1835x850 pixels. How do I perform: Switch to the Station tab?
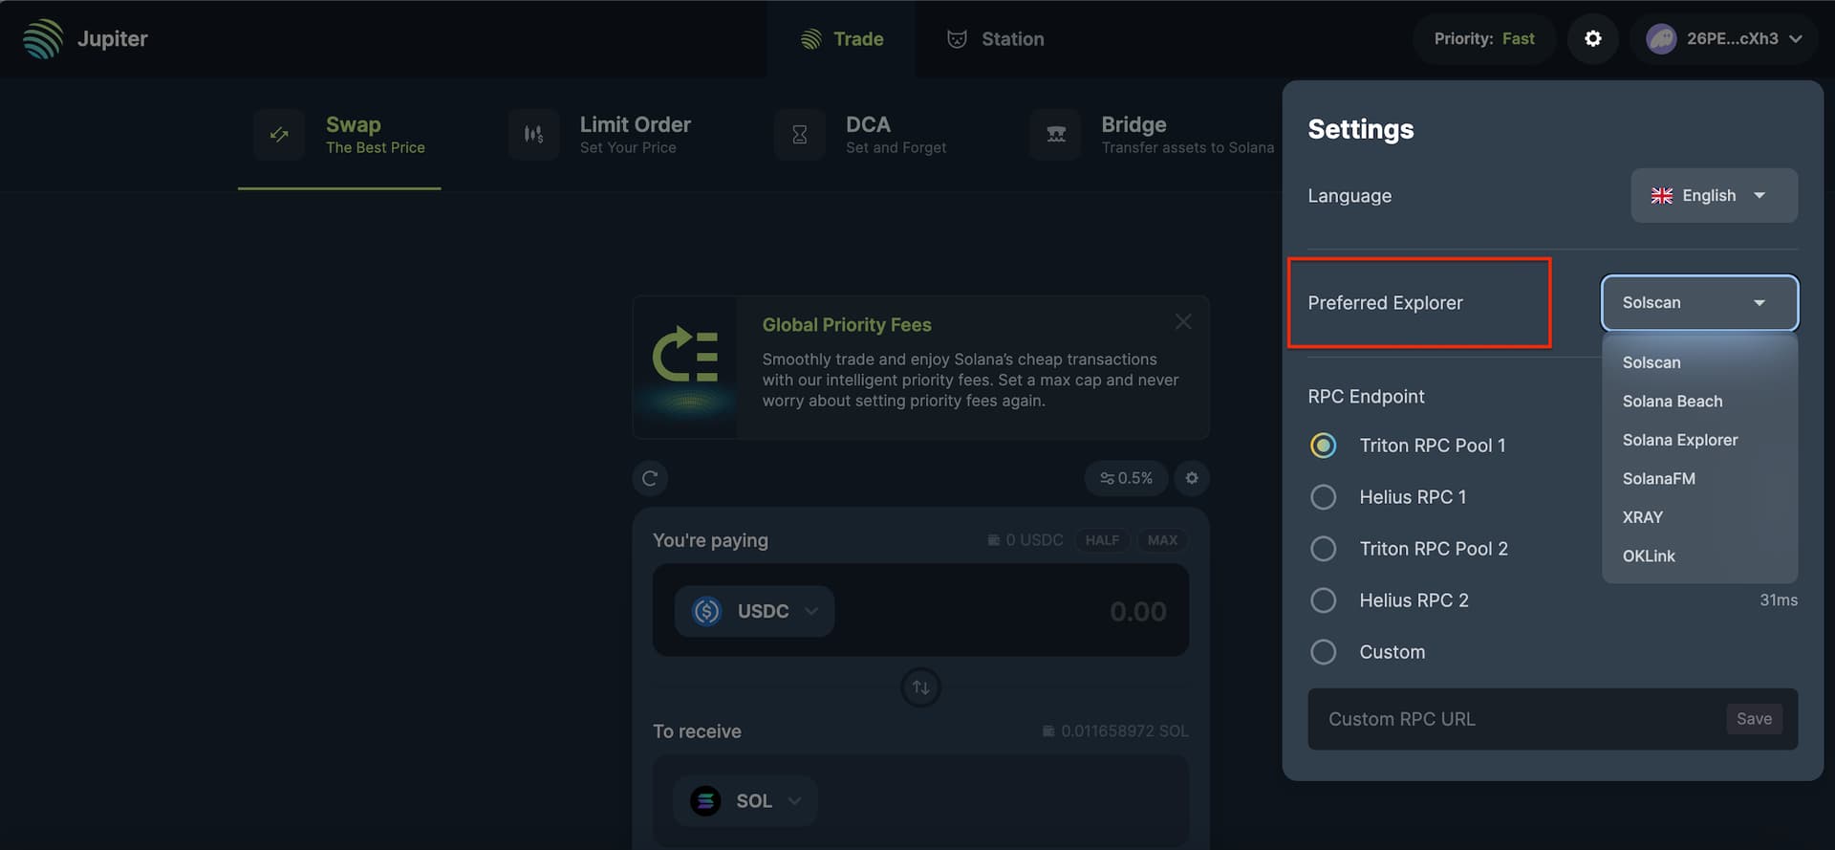pyautogui.click(x=995, y=39)
